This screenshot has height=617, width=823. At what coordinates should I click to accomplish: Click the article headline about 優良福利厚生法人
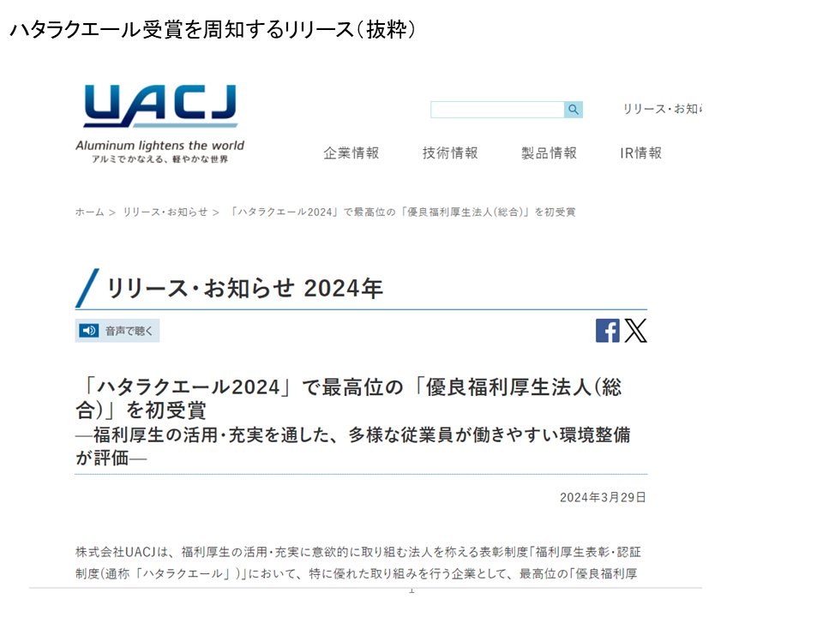click(x=347, y=398)
